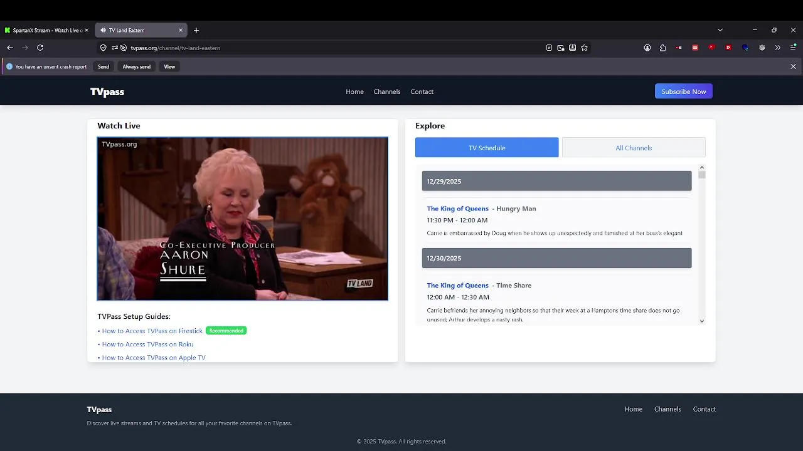This screenshot has width=803, height=451.
Task: Click the Subscribe Now button
Action: (x=684, y=91)
